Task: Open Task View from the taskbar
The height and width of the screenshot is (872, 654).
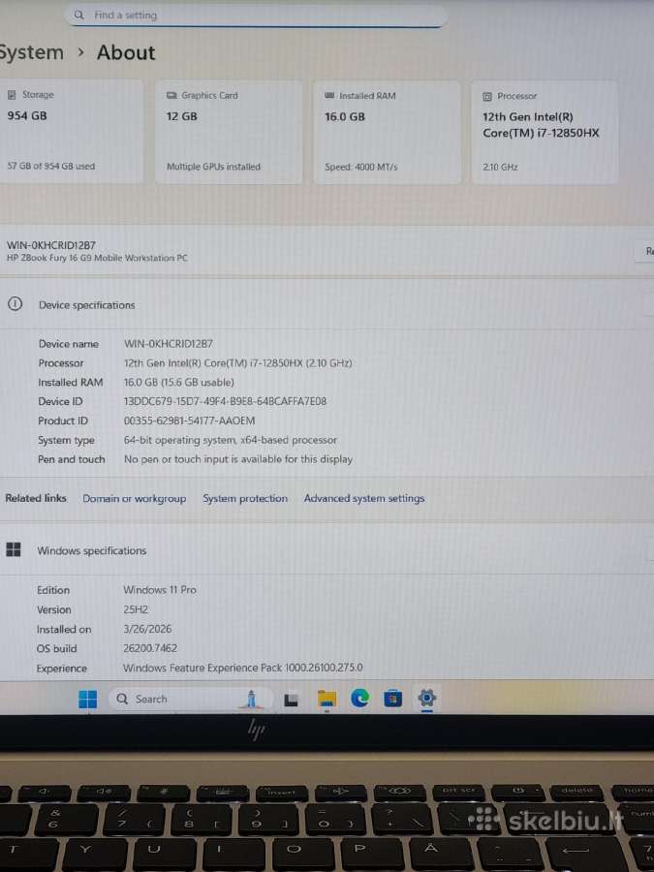Action: tap(291, 700)
